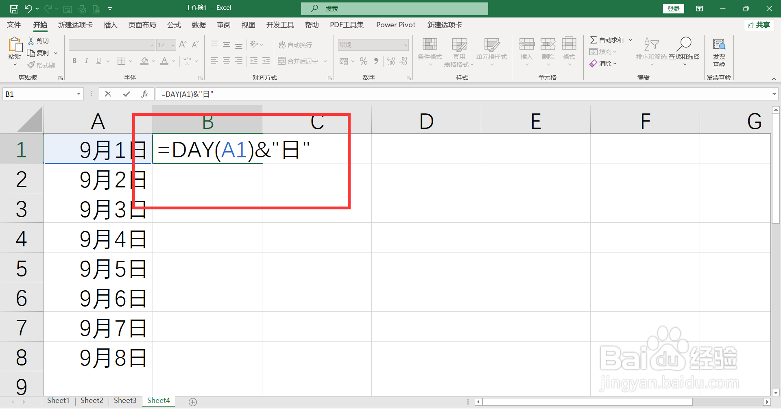The height and width of the screenshot is (409, 781).
Task: Click the Insert cells icon
Action: tap(527, 44)
